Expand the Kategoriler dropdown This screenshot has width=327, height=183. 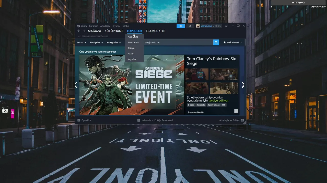pyautogui.click(x=114, y=42)
